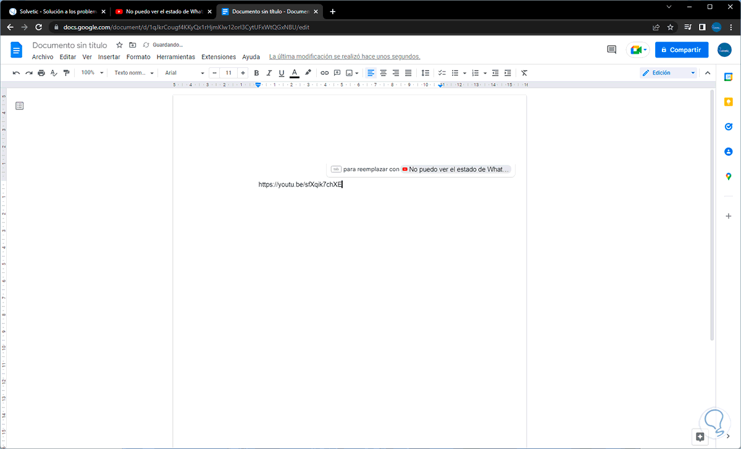Image resolution: width=741 pixels, height=449 pixels.
Task: Decrease the indent
Action: (495, 73)
